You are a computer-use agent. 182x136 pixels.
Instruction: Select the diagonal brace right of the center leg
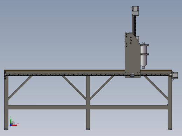coord(102,88)
